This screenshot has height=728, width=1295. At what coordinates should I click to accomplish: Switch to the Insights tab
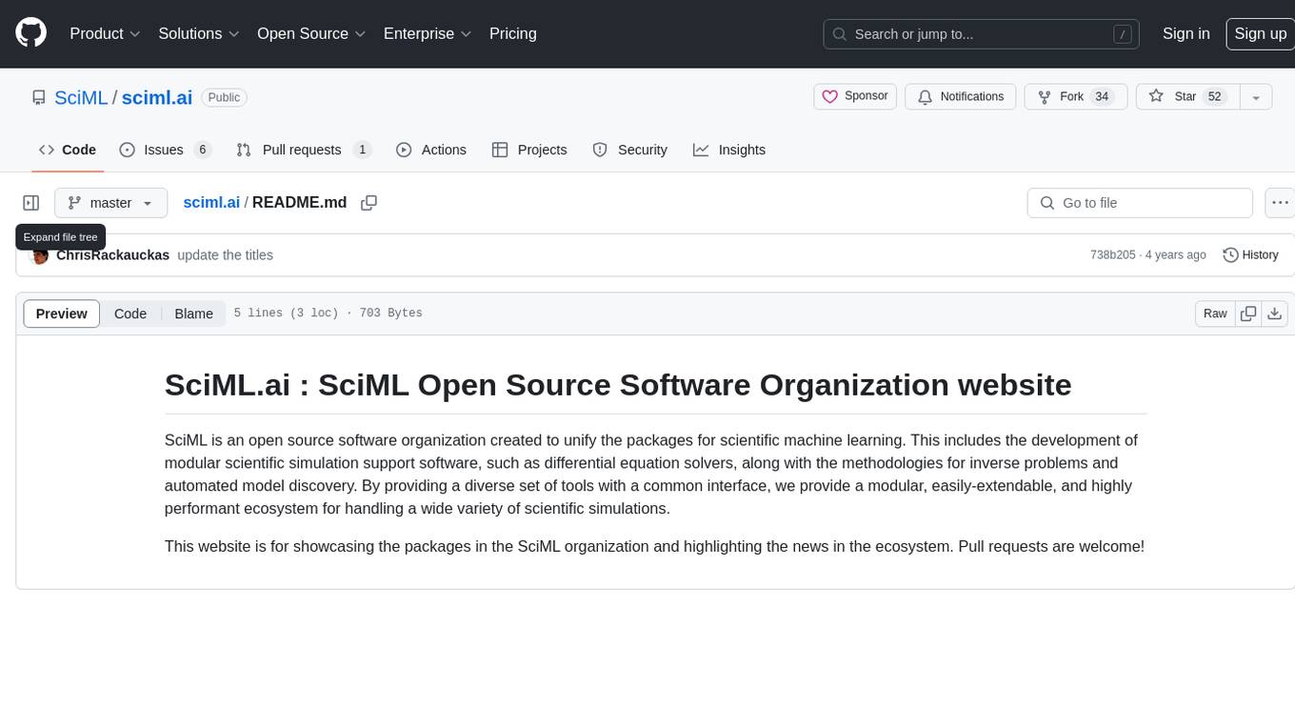point(729,150)
